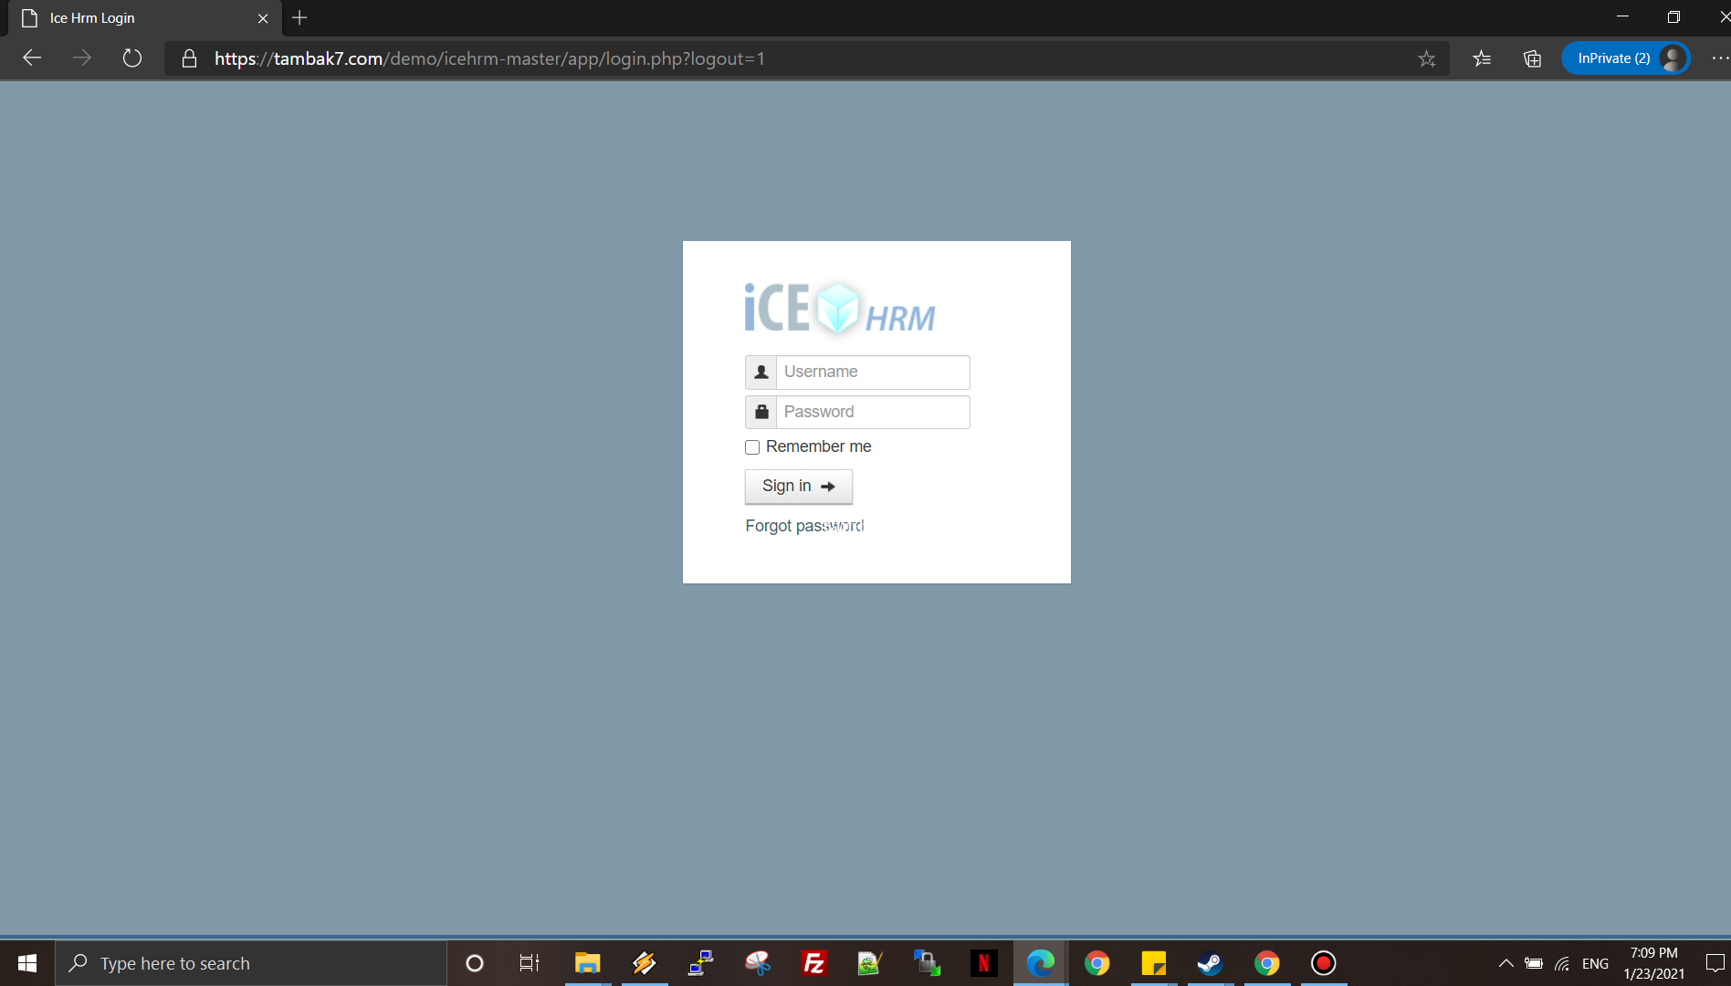This screenshot has height=986, width=1731.
Task: Open the Collections icon in toolbar
Action: click(x=1532, y=59)
